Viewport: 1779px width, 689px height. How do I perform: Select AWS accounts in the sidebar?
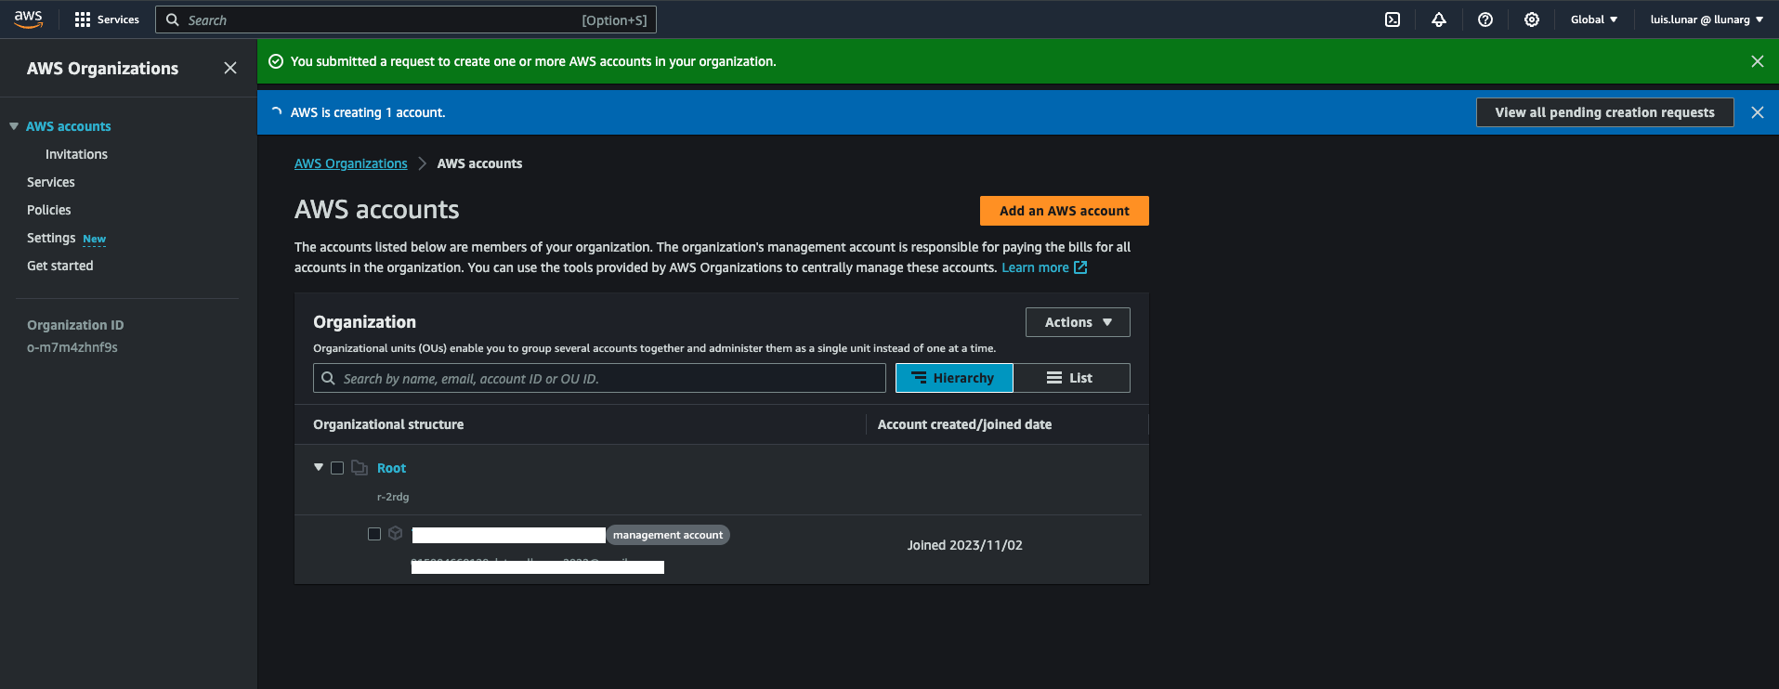69,126
